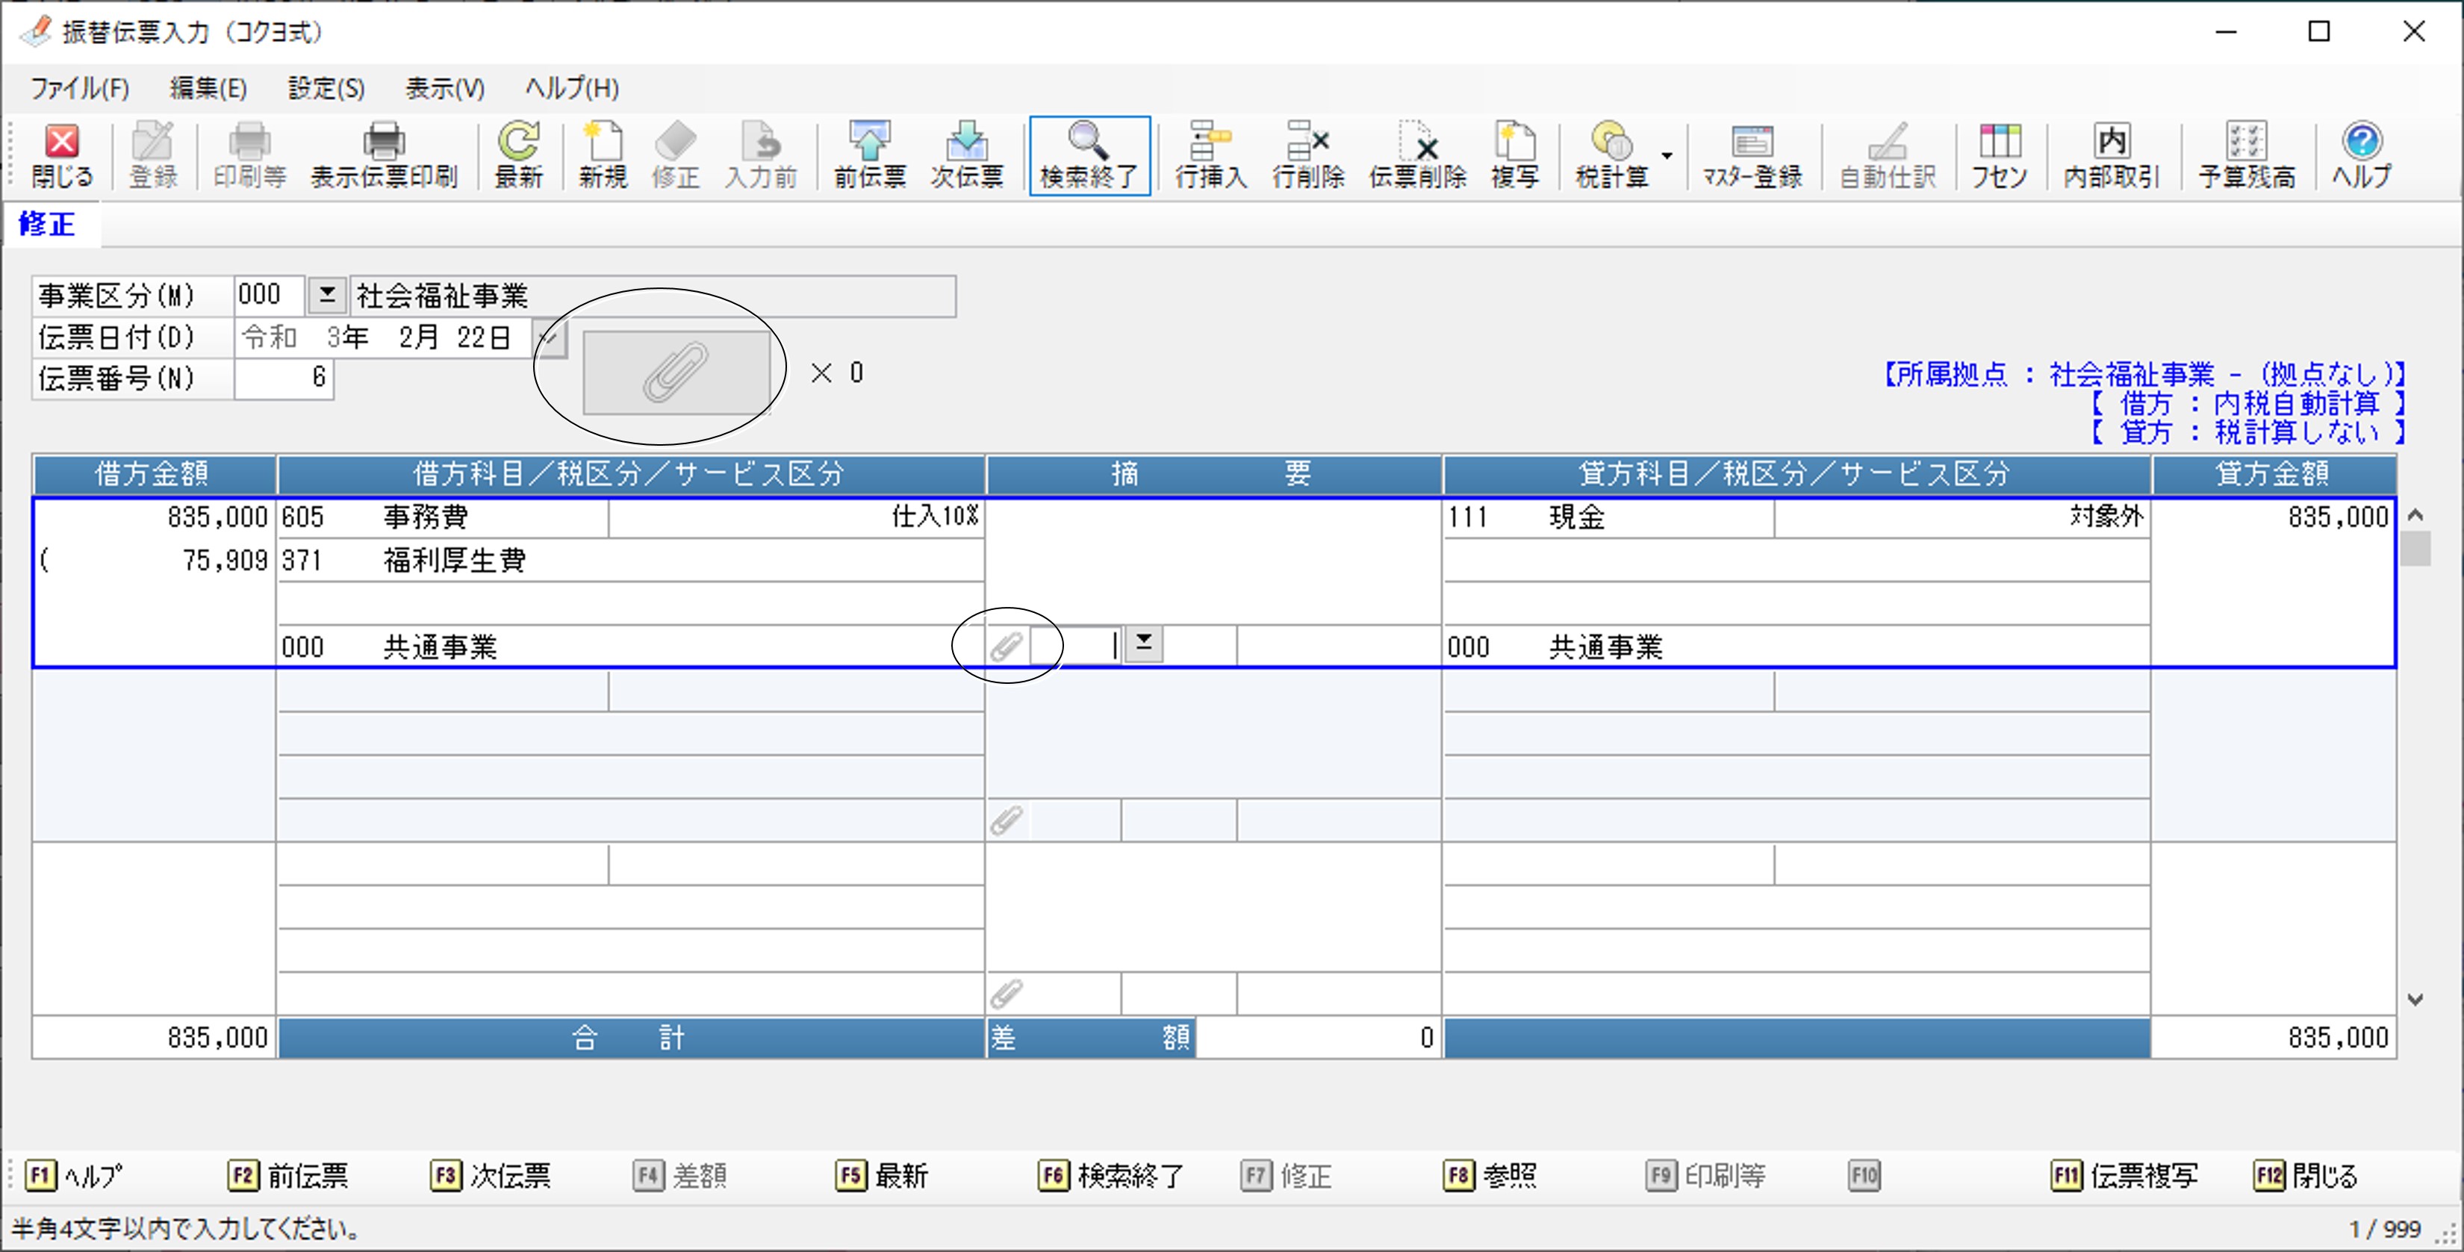Open the 税計算 dropdown arrow
Viewport: 2464px width, 1252px height.
tap(1667, 156)
